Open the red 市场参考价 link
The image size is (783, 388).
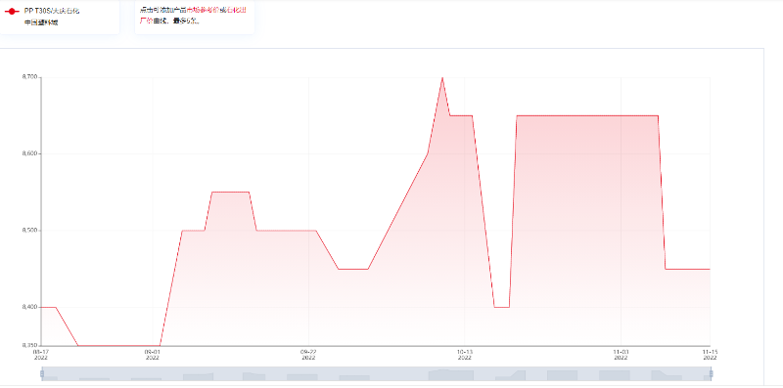204,10
